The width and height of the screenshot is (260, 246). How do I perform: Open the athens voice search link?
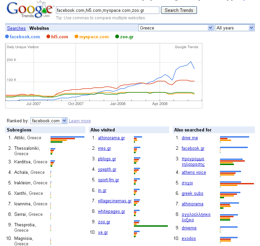point(194,172)
